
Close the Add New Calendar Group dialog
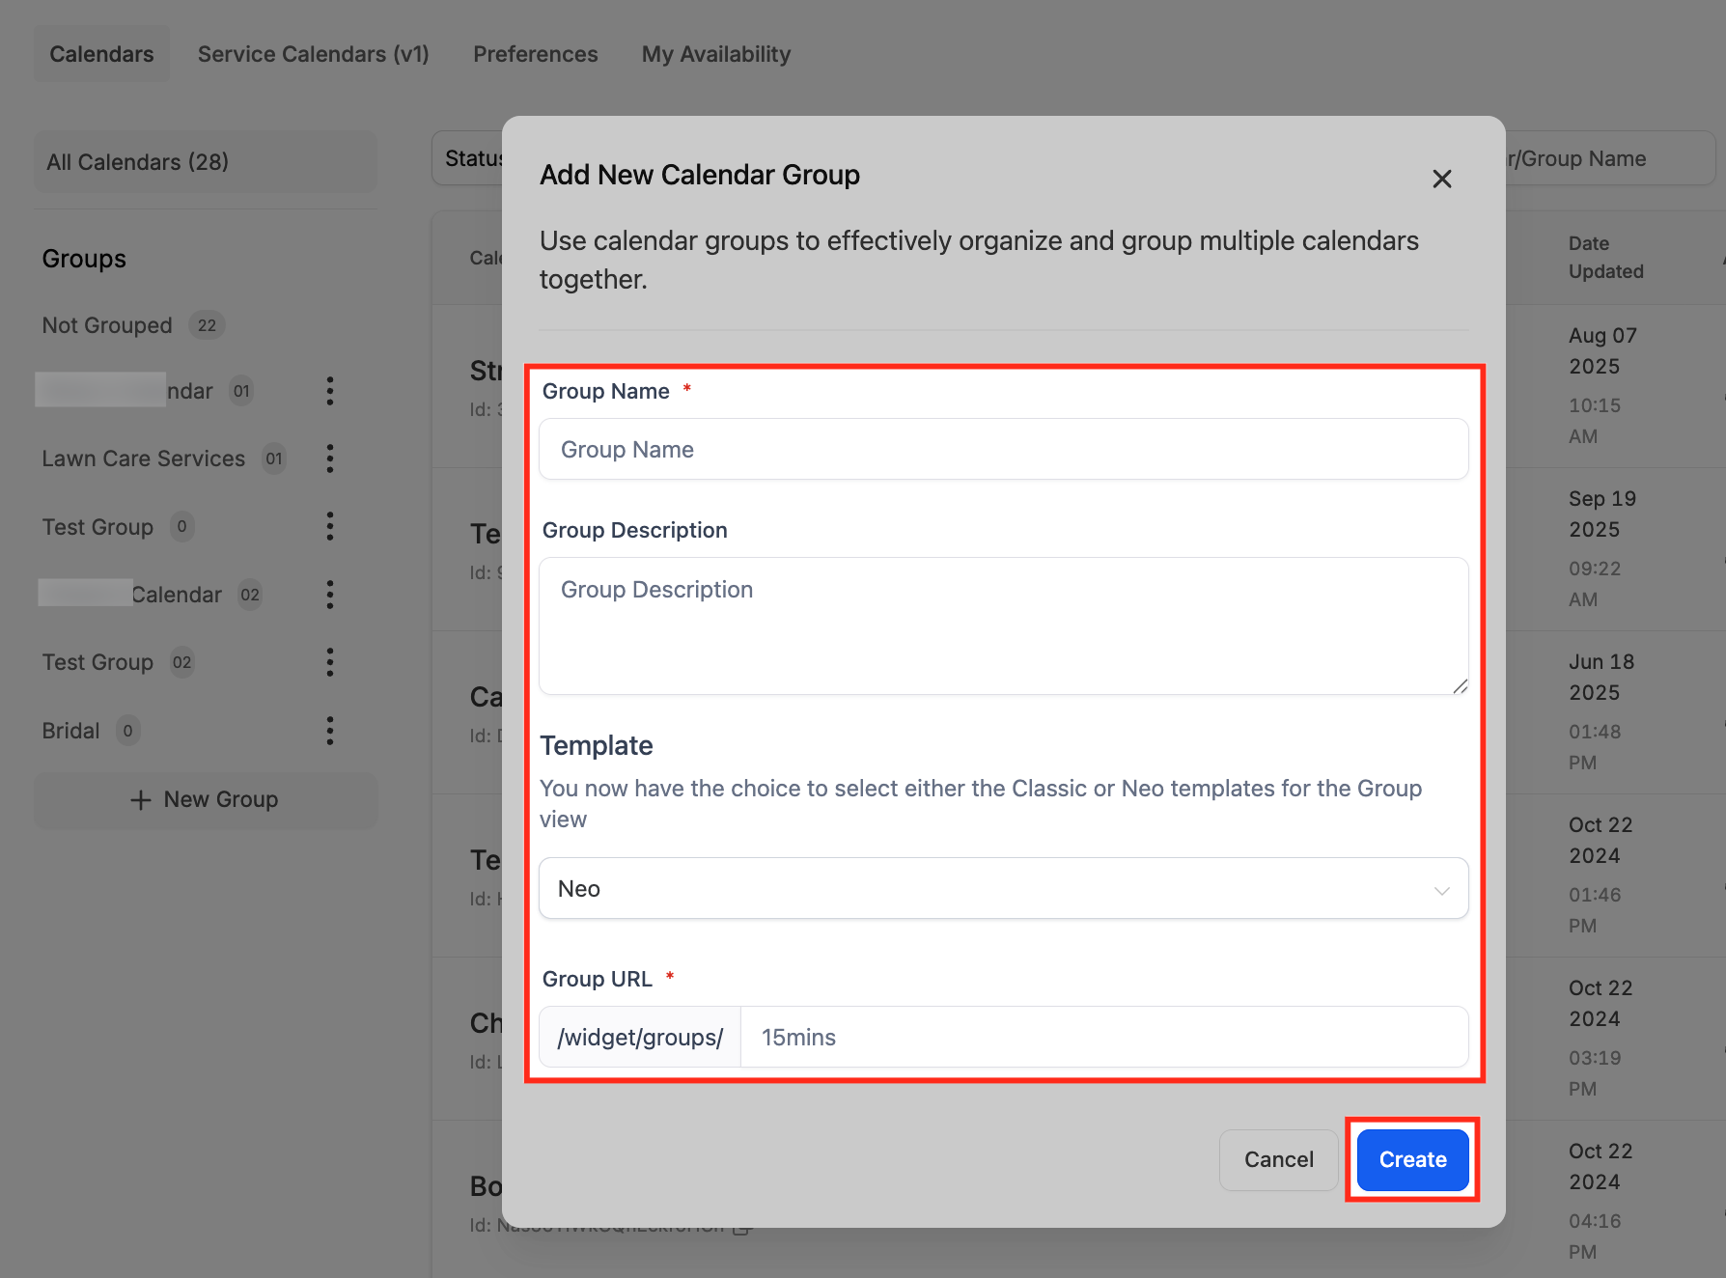[1442, 179]
